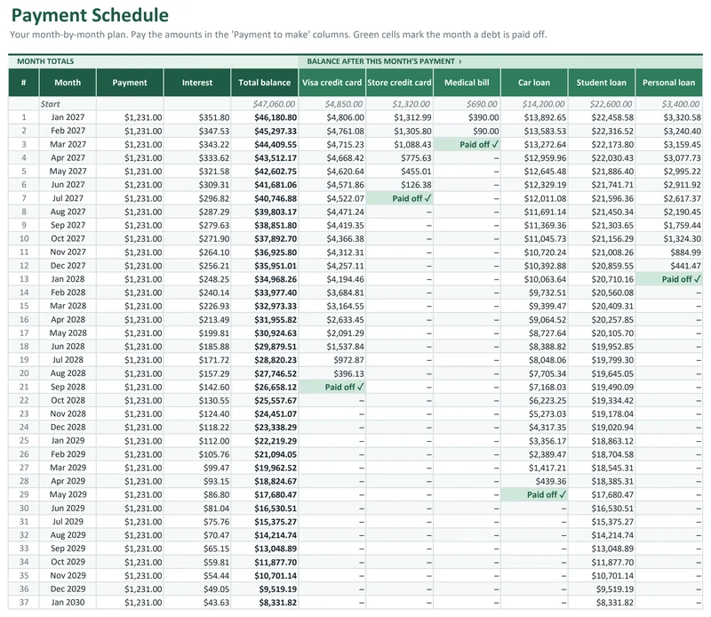The width and height of the screenshot is (711, 617).
Task: Select the Payment column header
Action: point(130,83)
